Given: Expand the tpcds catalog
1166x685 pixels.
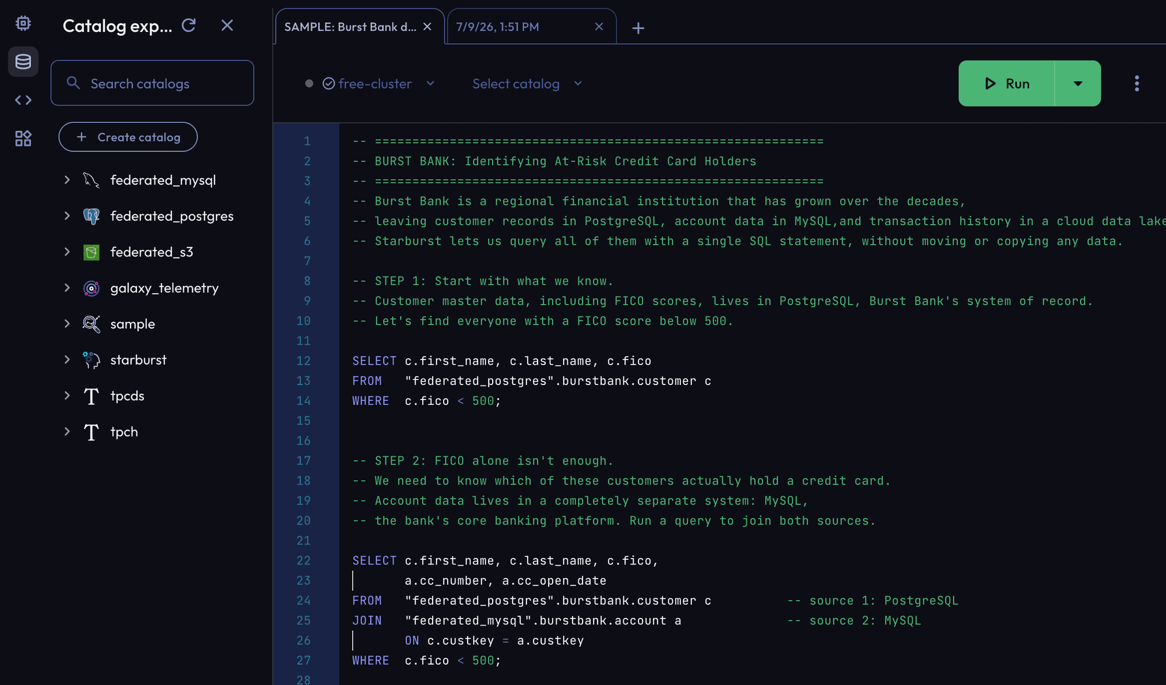Looking at the screenshot, I should 67,396.
